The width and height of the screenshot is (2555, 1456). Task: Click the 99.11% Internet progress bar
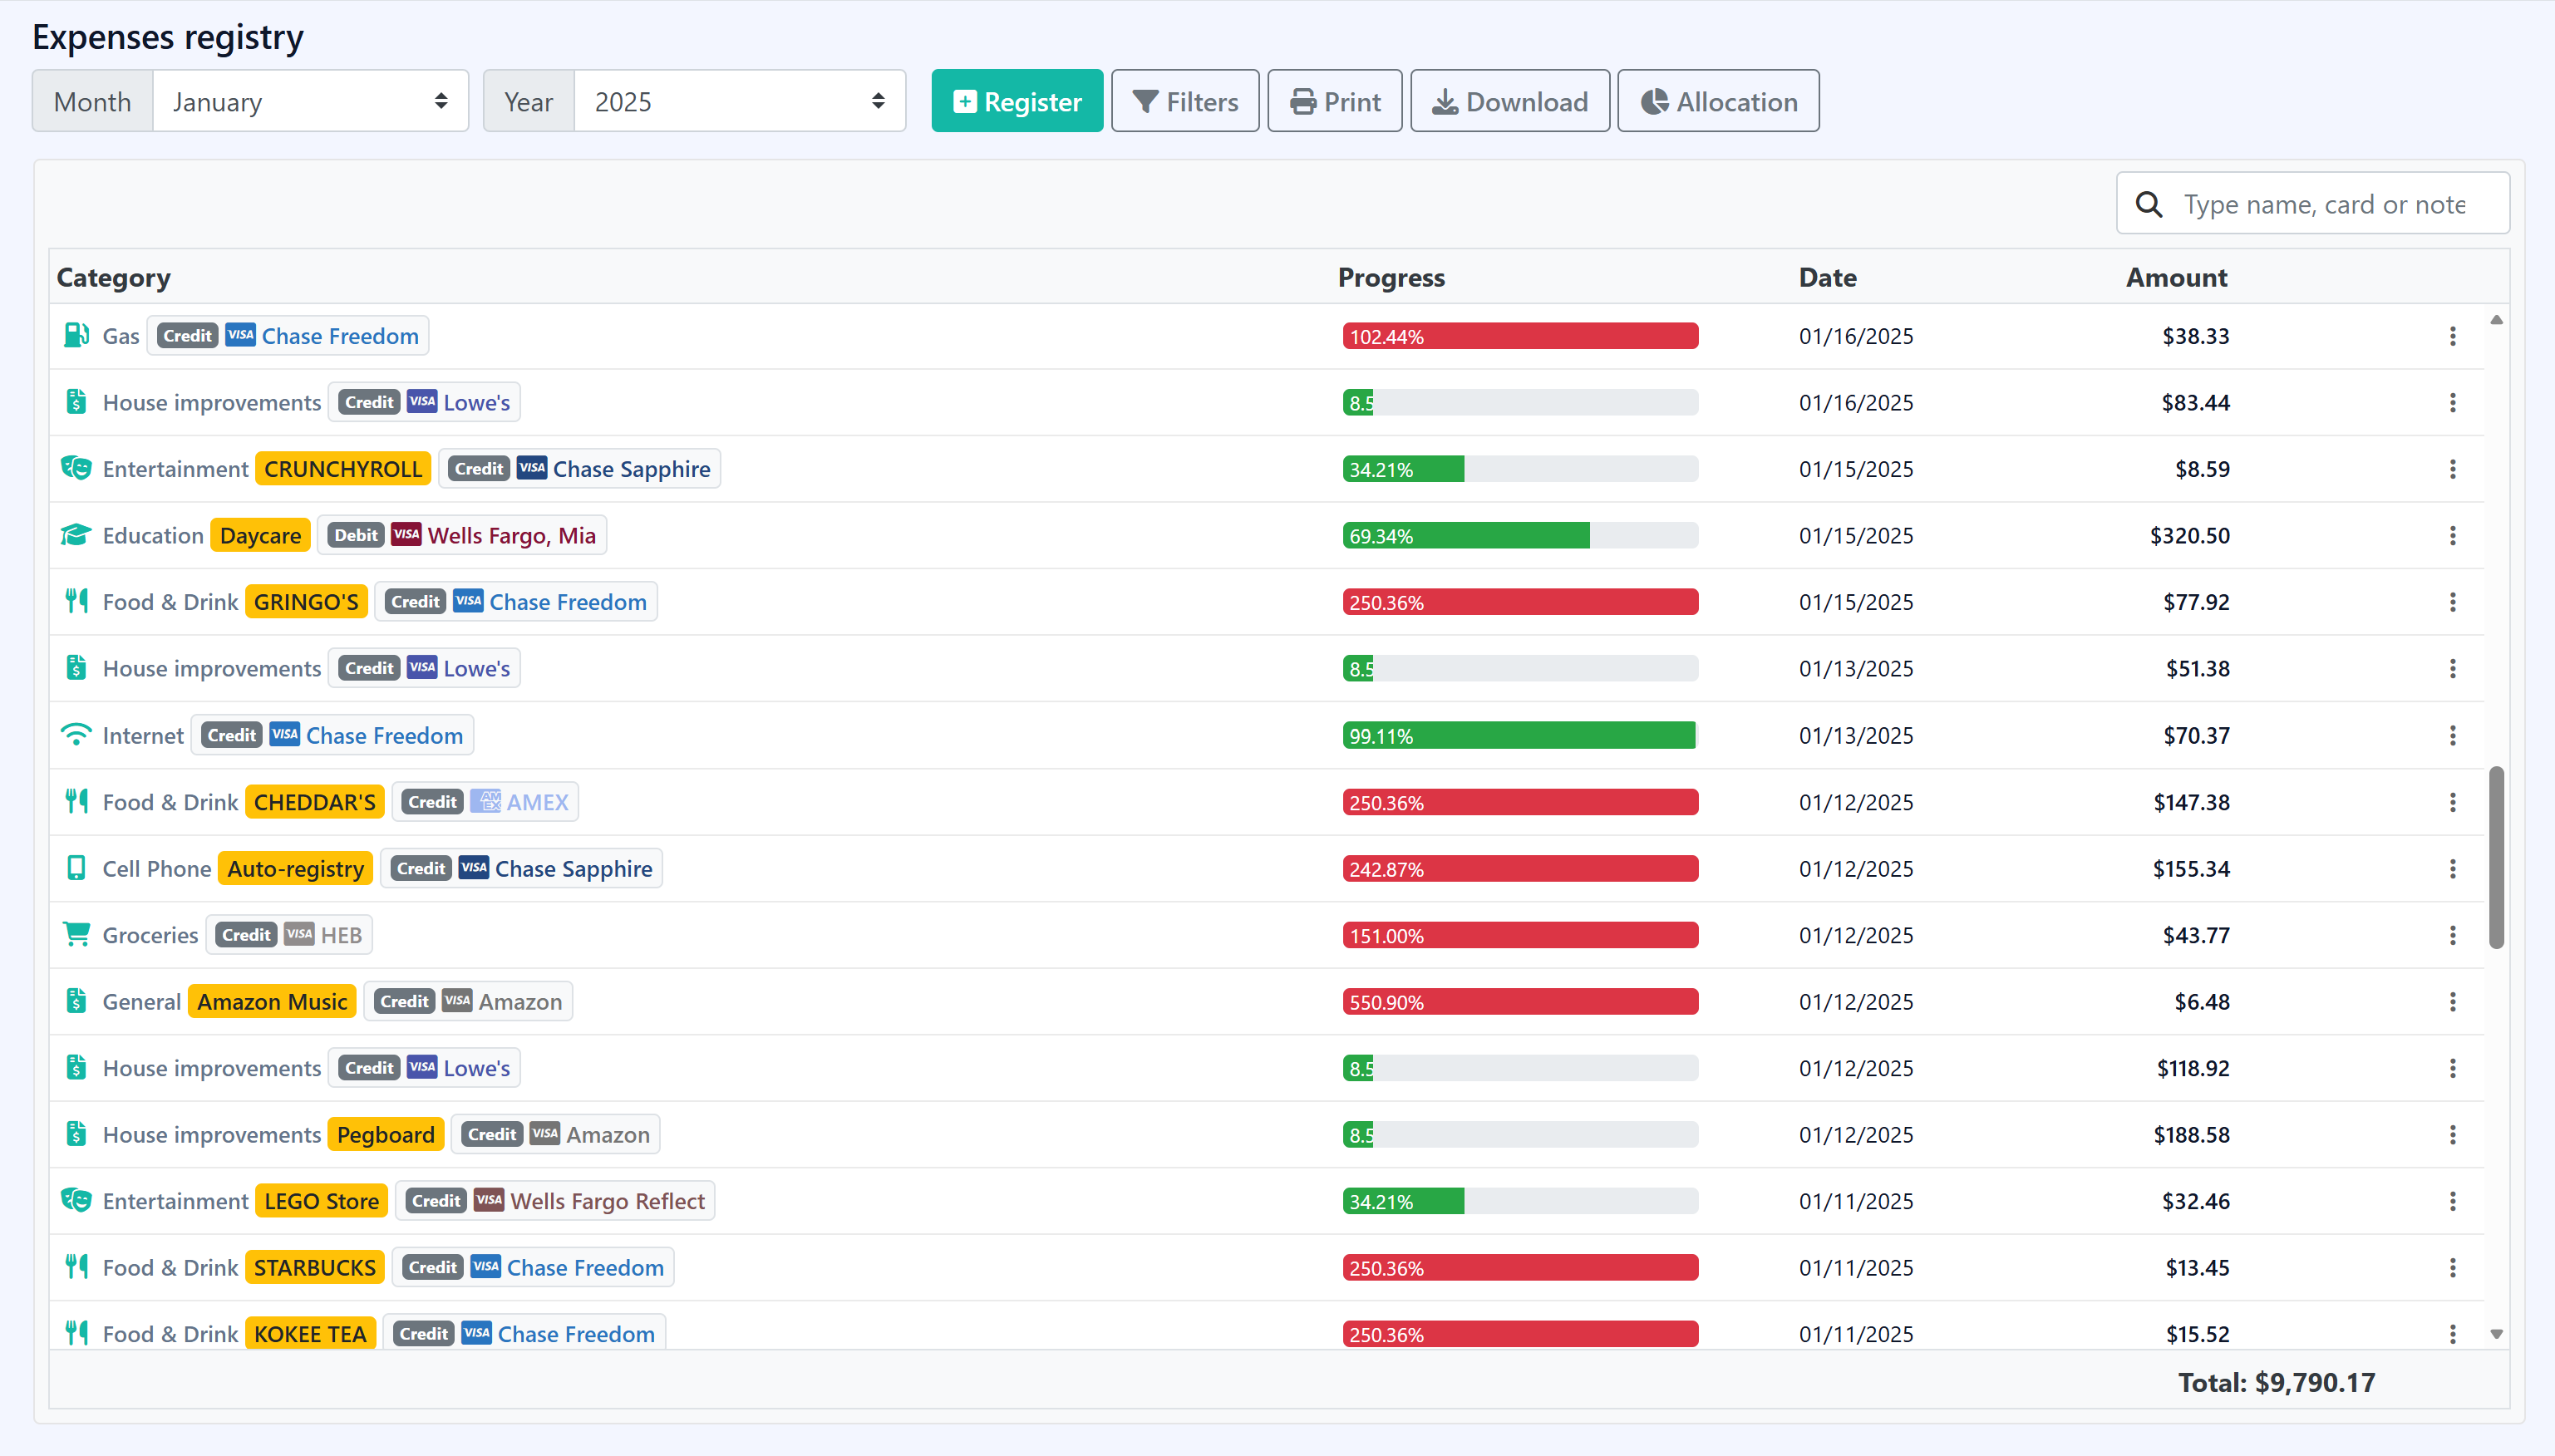[1519, 736]
